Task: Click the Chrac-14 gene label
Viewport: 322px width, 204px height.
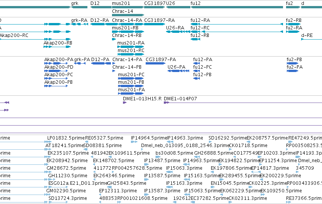Action: coord(122,11)
